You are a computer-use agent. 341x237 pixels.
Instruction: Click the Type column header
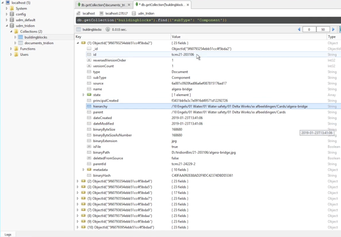[x=334, y=37]
